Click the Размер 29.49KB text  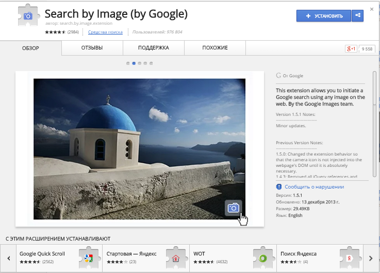pos(292,209)
